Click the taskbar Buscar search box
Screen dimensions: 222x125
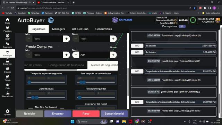click(92, 122)
